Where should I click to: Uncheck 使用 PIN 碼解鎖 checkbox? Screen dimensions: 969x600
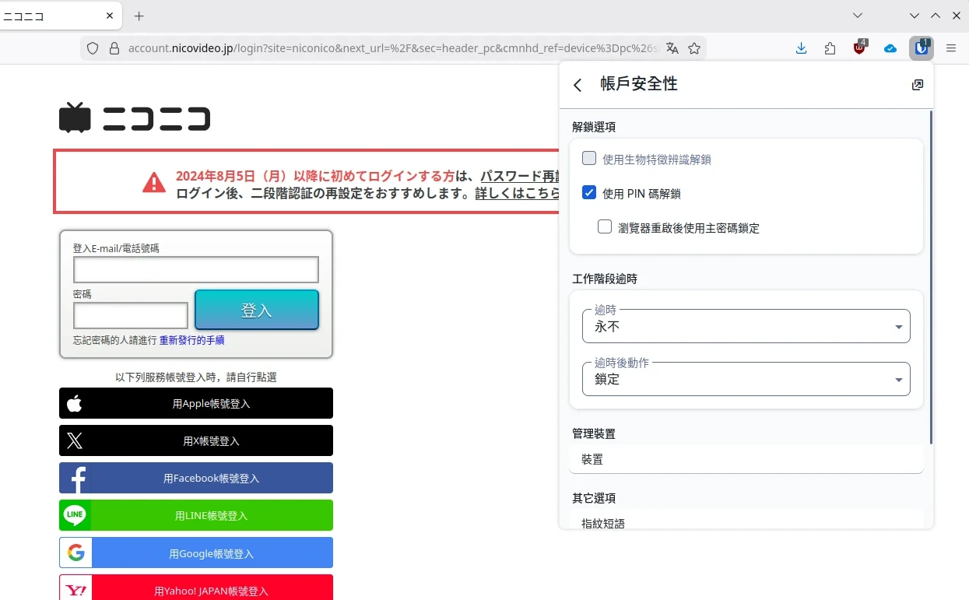pos(589,193)
